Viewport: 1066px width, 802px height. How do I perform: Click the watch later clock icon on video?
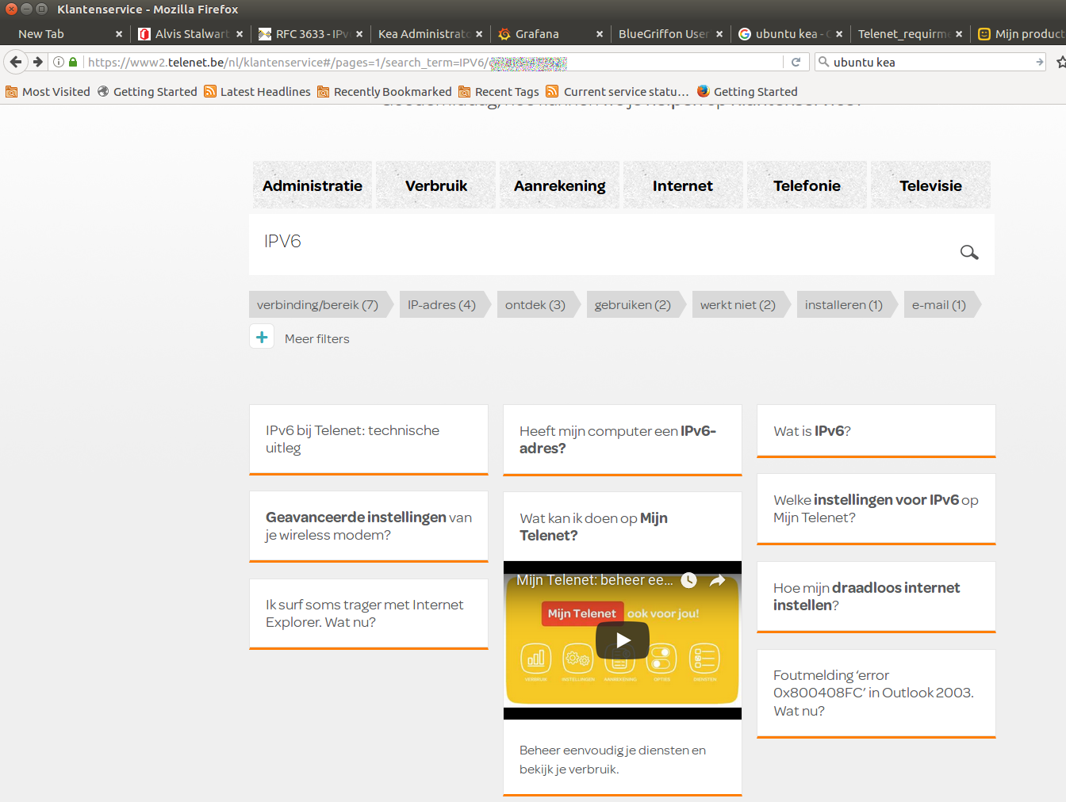click(688, 580)
